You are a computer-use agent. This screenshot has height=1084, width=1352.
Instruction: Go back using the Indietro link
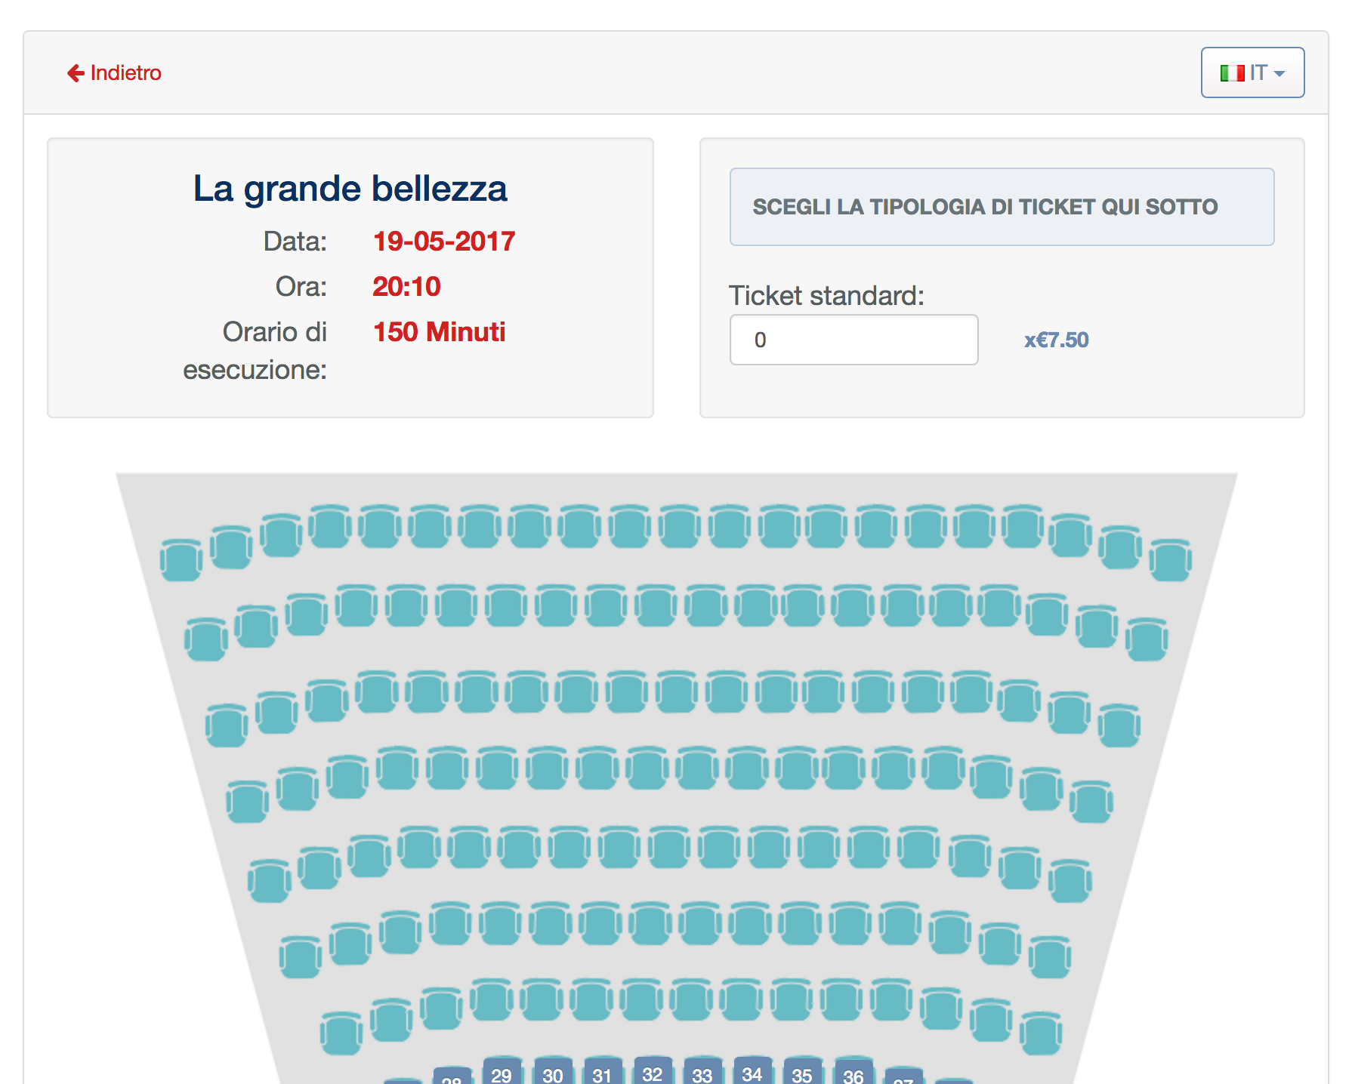pos(115,72)
